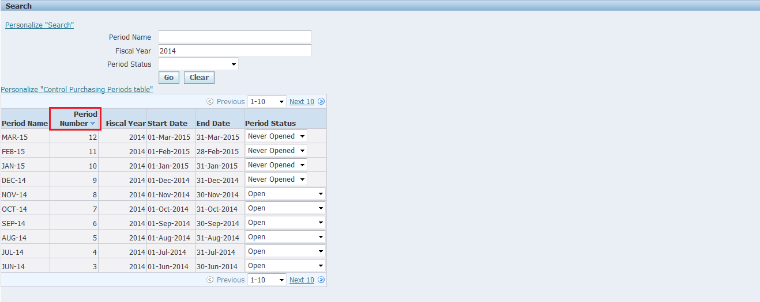Open the status dropdown for SEP-14

pyautogui.click(x=285, y=223)
